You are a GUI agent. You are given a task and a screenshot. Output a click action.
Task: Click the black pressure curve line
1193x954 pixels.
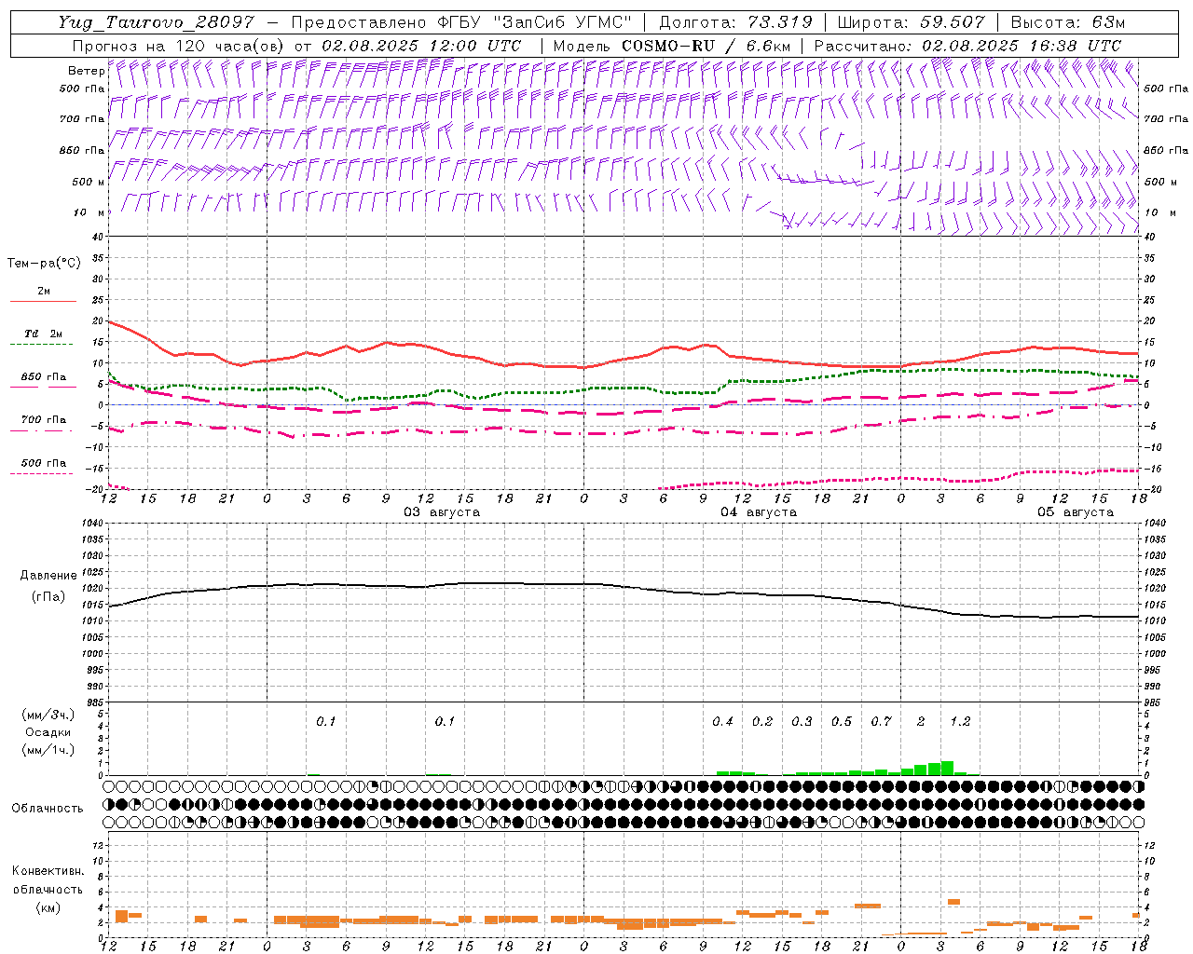[x=624, y=586]
